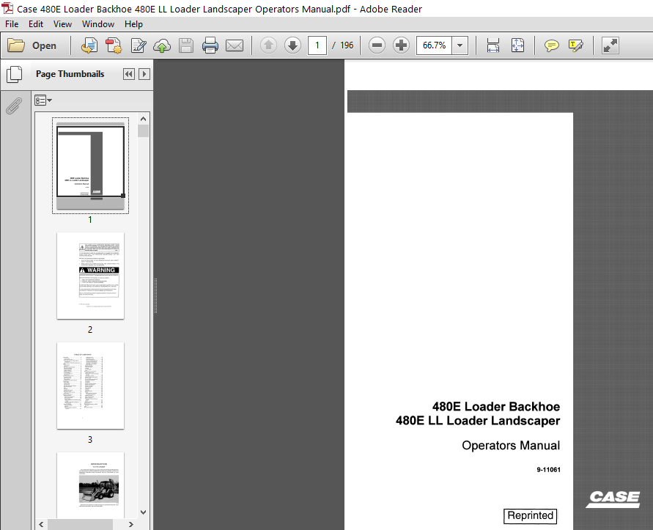653x530 pixels.
Task: Click the 66.7% zoom value field
Action: 435,45
